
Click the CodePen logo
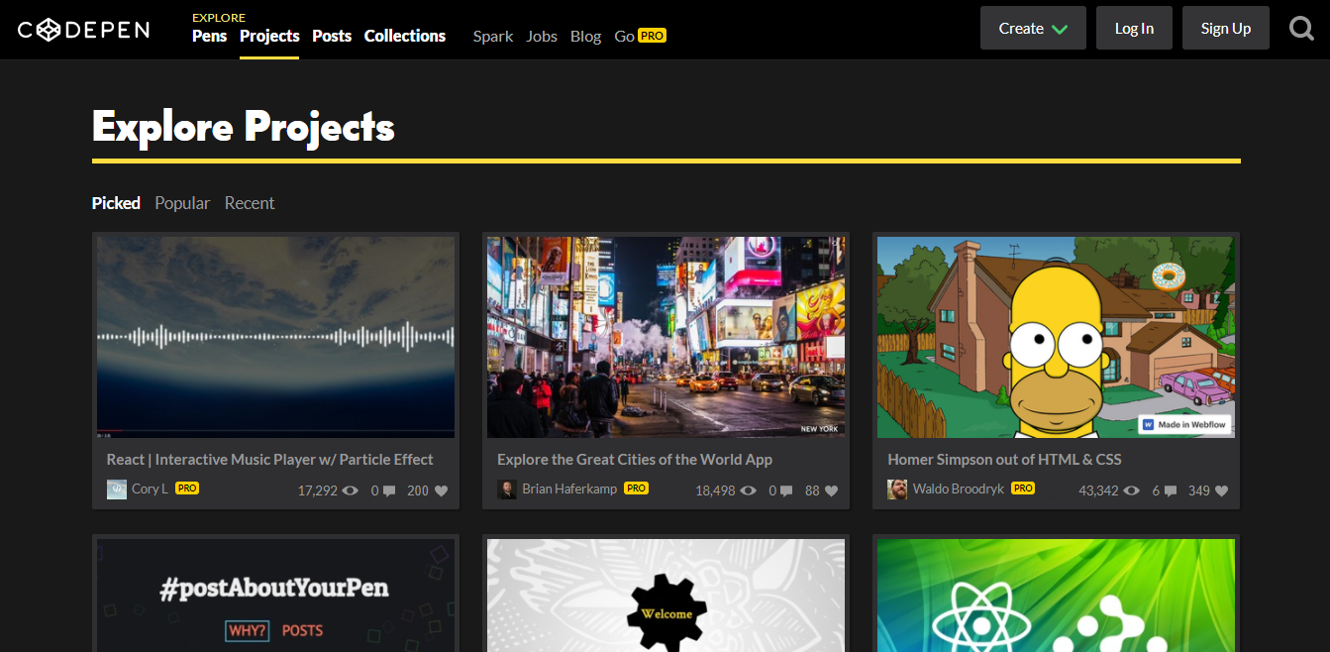click(x=84, y=30)
